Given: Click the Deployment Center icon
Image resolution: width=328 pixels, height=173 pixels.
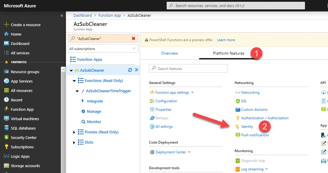Looking at the screenshot, I should pos(152,152).
